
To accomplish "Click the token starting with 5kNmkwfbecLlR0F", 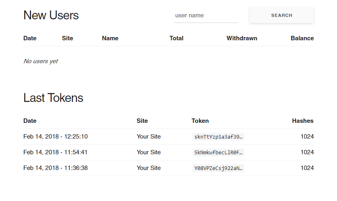I will click(x=218, y=153).
